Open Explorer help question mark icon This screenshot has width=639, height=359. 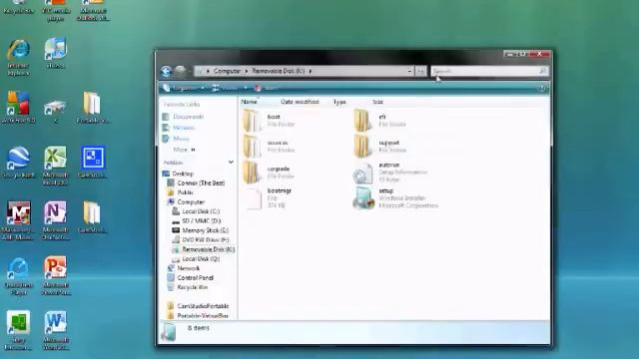pyautogui.click(x=542, y=89)
